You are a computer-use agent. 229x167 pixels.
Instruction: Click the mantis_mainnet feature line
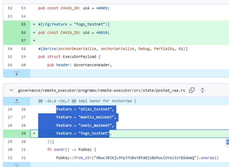pyautogui.click(x=86, y=117)
